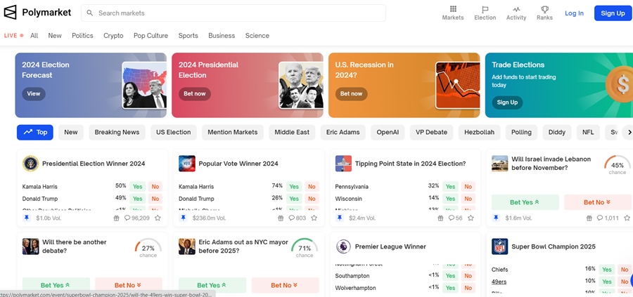The width and height of the screenshot is (633, 297).
Task: Select the US Election filter chip
Action: click(x=174, y=132)
